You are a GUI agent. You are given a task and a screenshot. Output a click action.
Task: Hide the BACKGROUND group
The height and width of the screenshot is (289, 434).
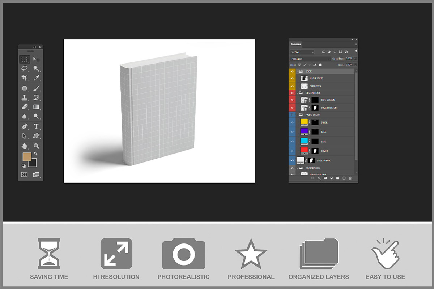pyautogui.click(x=292, y=168)
